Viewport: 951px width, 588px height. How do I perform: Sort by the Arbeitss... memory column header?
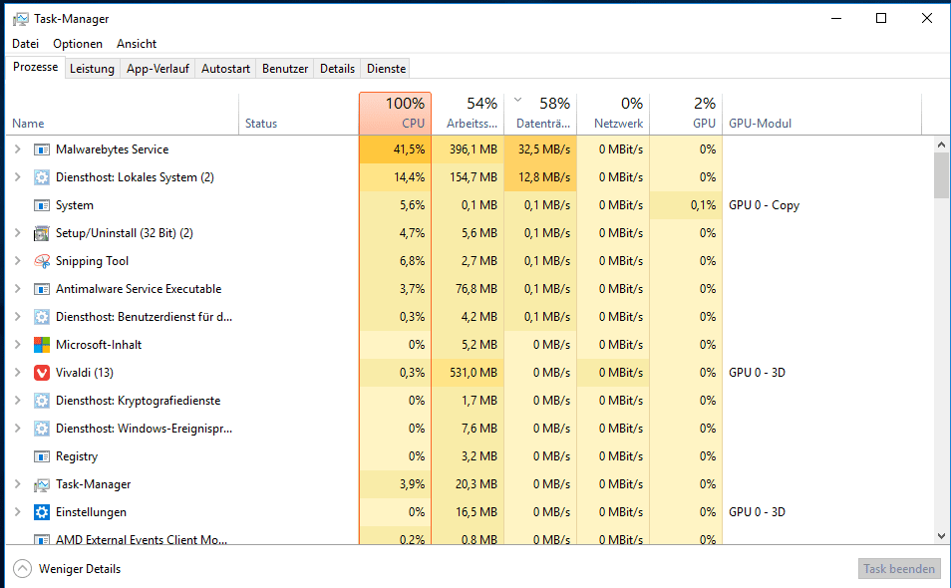pyautogui.click(x=468, y=114)
